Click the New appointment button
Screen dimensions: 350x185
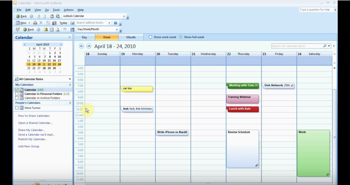[21, 23]
